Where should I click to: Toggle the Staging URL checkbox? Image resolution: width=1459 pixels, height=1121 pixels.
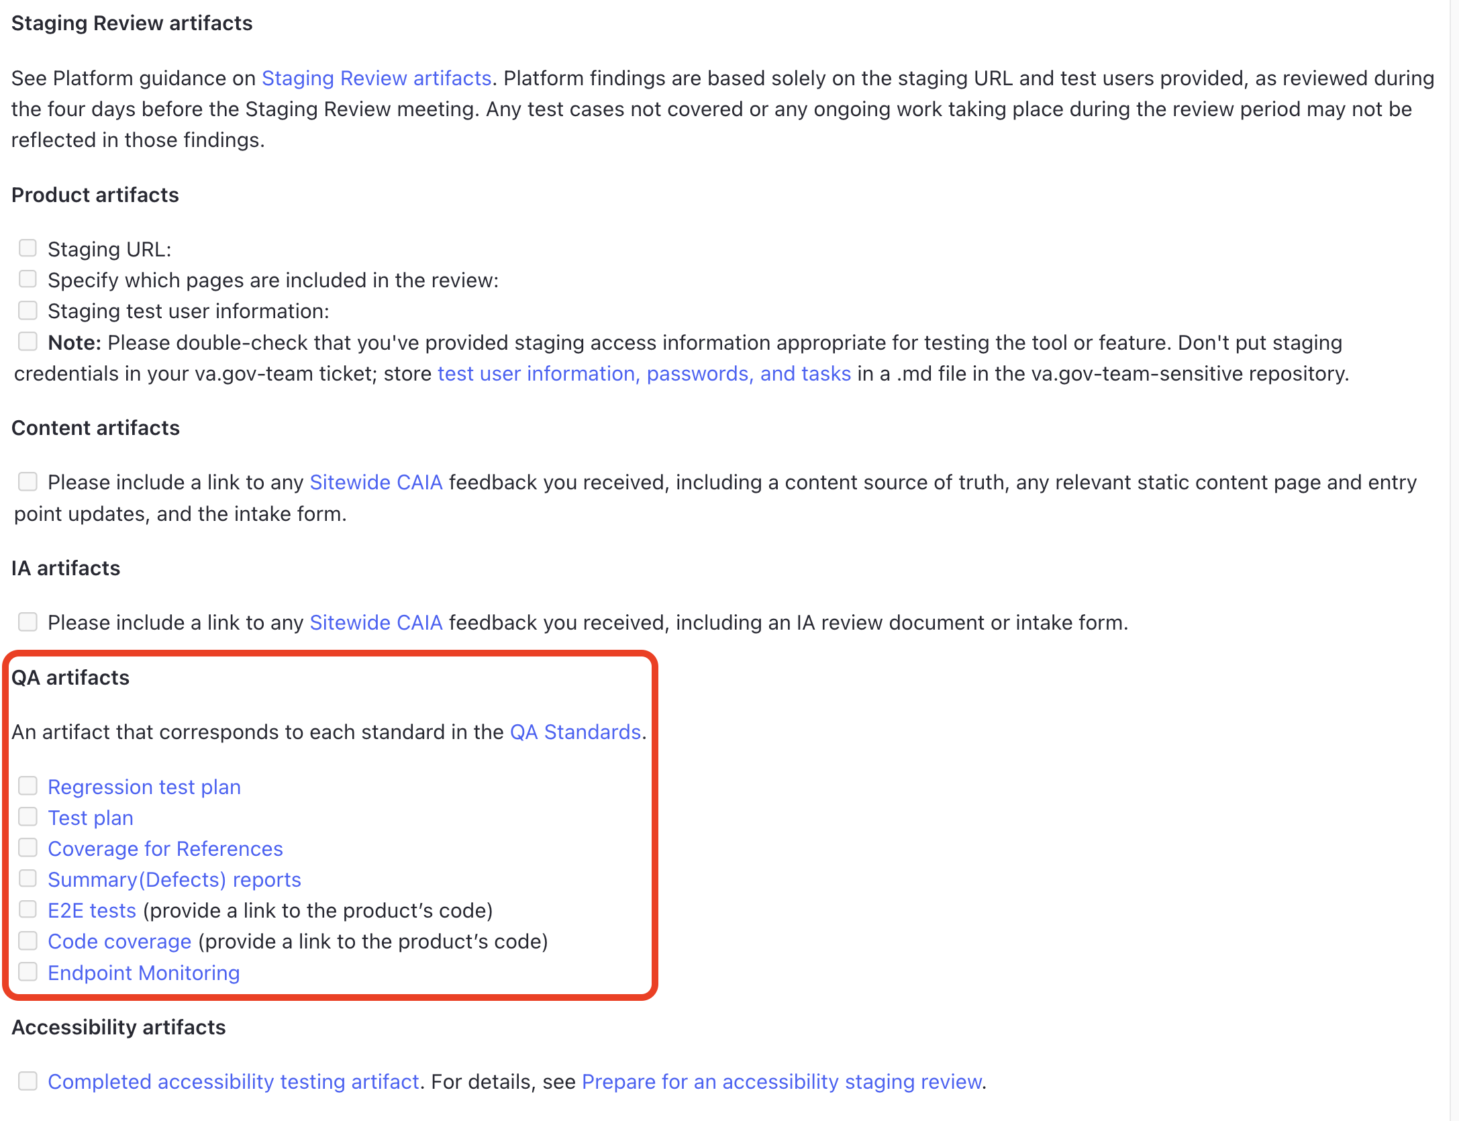(x=26, y=248)
